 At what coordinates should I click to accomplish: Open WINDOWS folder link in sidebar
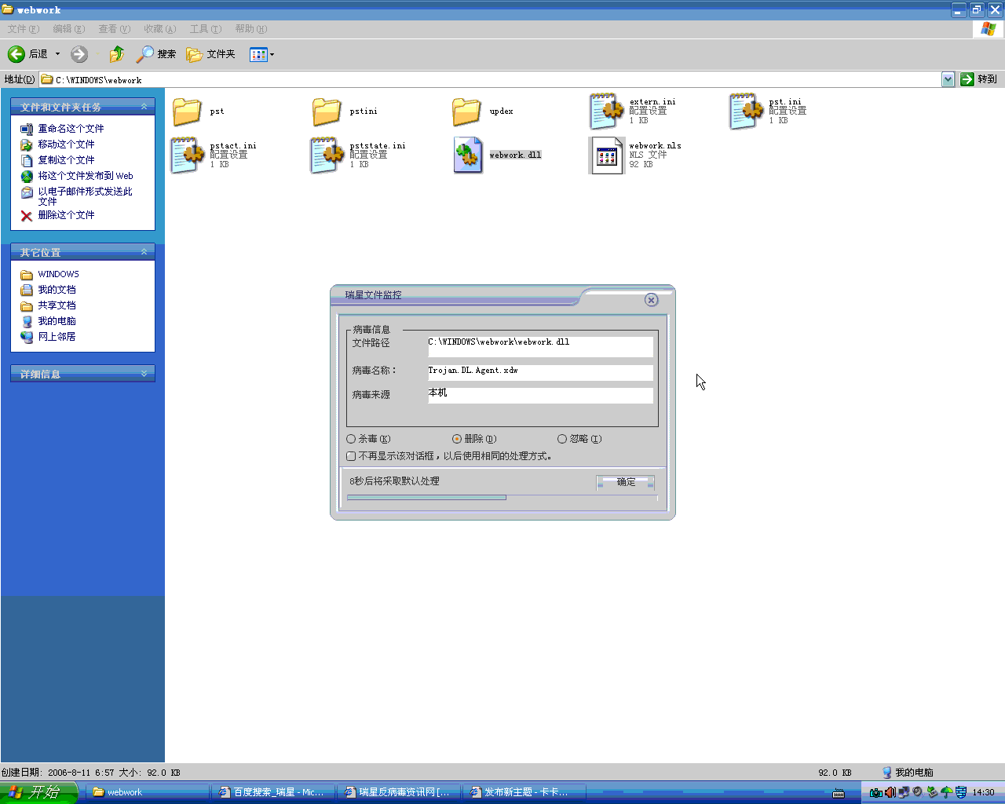click(58, 274)
